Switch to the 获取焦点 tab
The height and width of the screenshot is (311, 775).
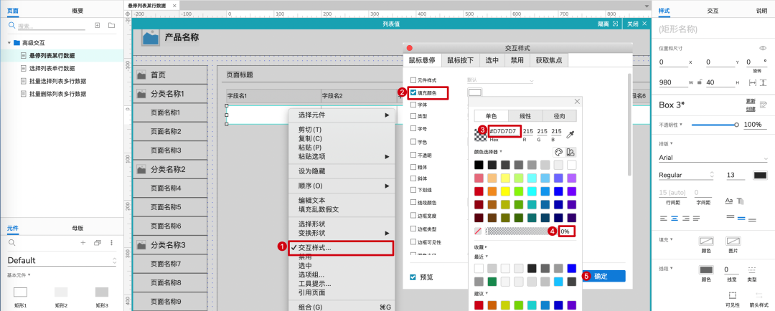click(549, 60)
